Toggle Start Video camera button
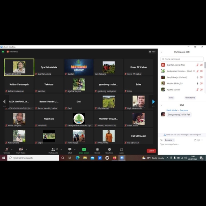 [21, 149]
